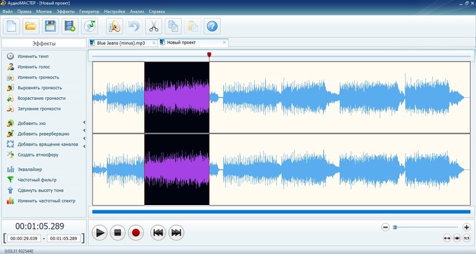Screen dimensions: 476x254
Task: Jump to end with the fast-forward button
Action: 176,233
